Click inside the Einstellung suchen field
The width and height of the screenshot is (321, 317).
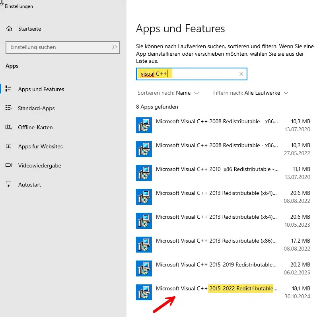[x=60, y=47]
